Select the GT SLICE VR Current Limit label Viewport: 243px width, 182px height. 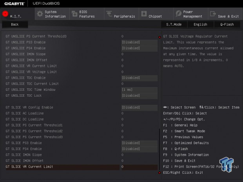[29, 167]
